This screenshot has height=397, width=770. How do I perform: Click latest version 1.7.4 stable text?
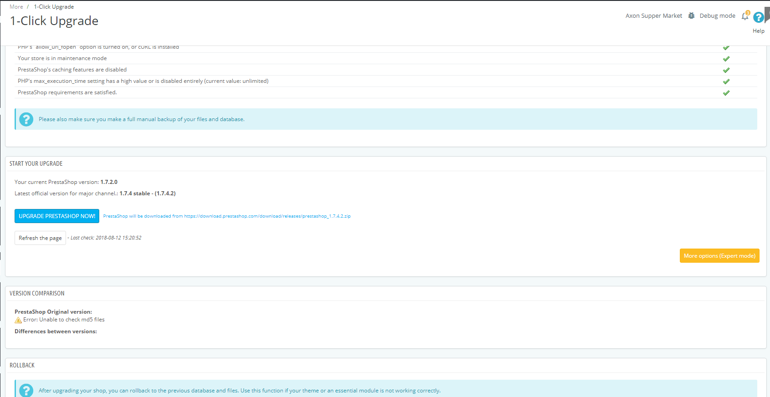coord(95,193)
